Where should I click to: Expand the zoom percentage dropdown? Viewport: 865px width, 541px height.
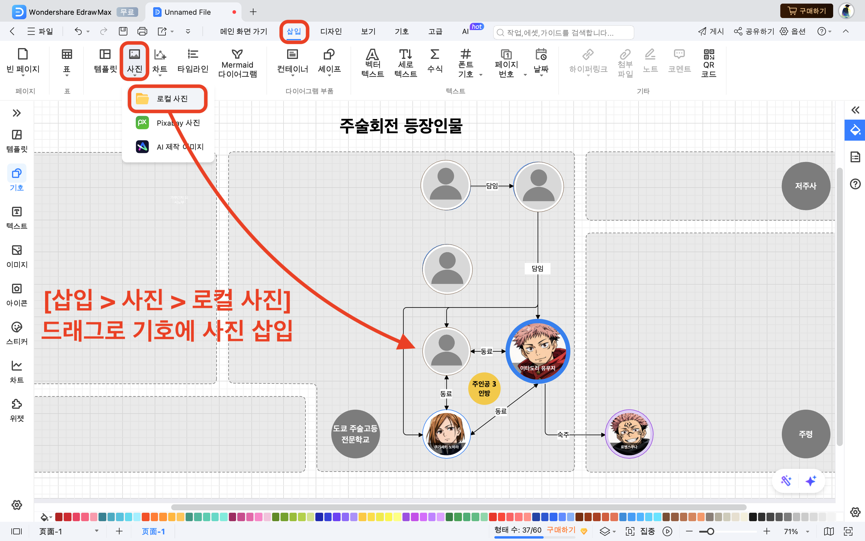coord(807,531)
